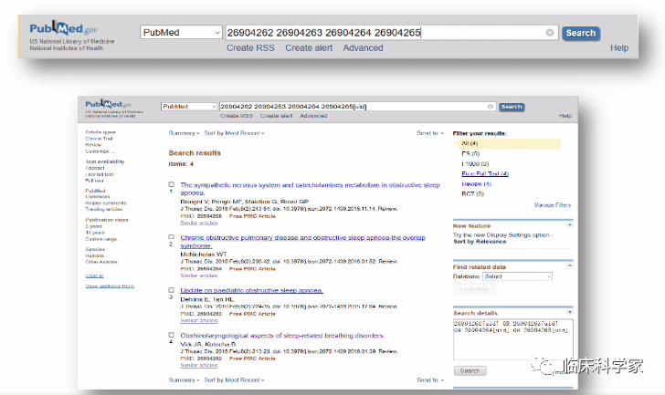Screen dimensions: 665x395
Task: Open the results page PubMed database dropdown
Action: click(x=189, y=106)
